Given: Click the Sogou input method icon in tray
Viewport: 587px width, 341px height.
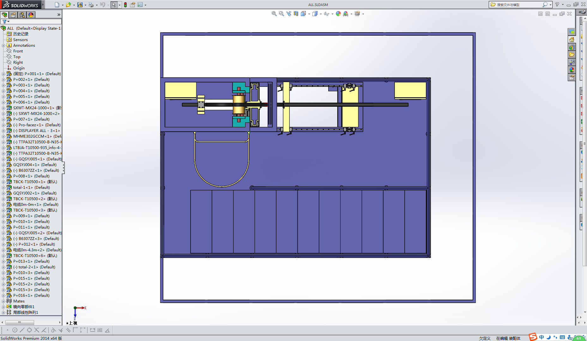Looking at the screenshot, I should pos(533,337).
